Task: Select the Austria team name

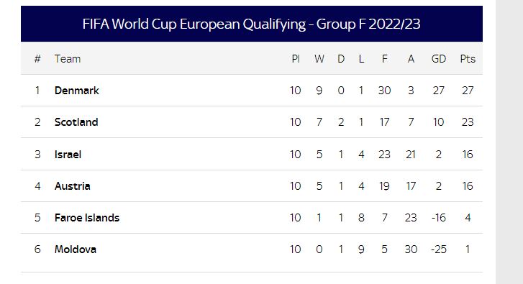Action: 73,186
